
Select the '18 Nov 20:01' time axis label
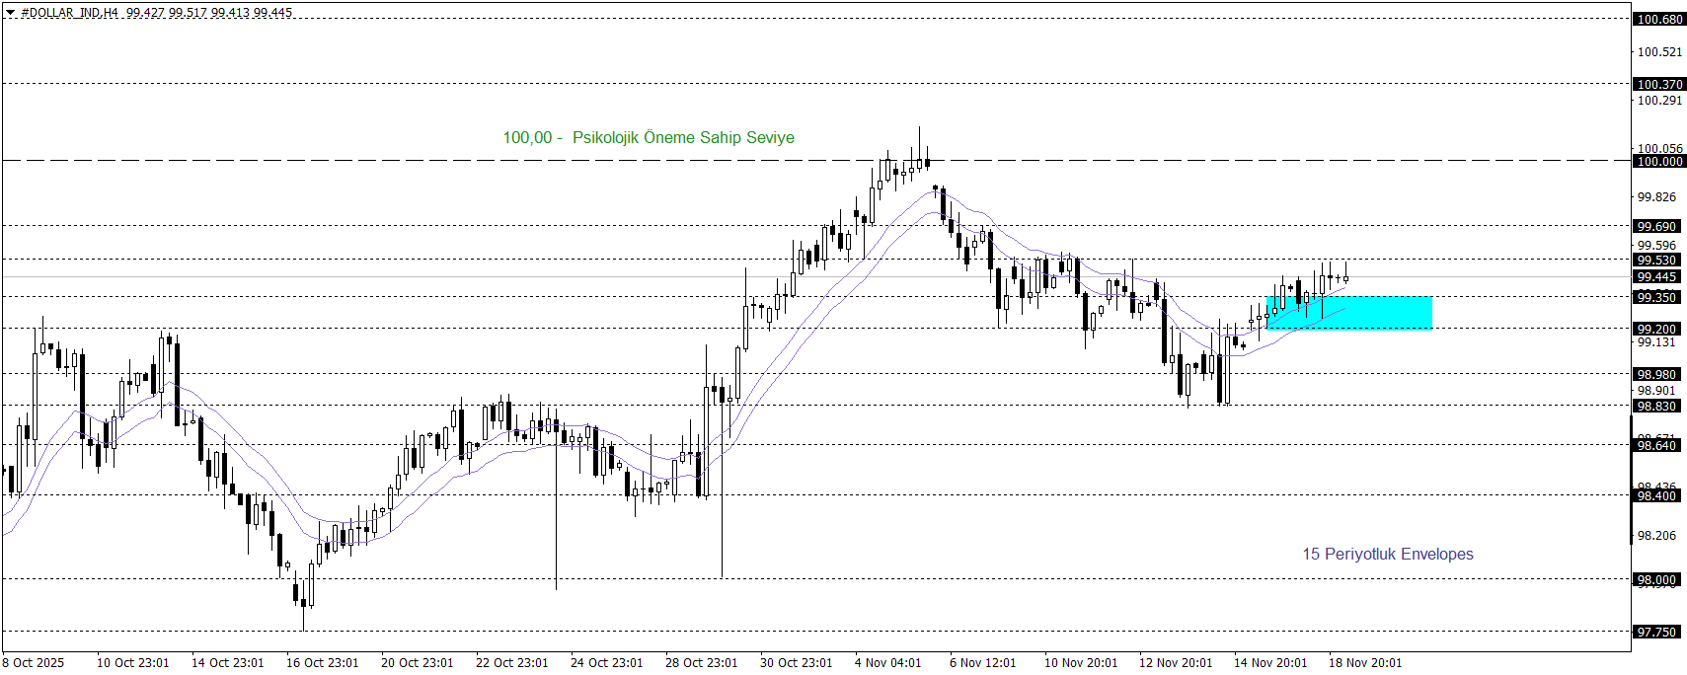(1364, 663)
